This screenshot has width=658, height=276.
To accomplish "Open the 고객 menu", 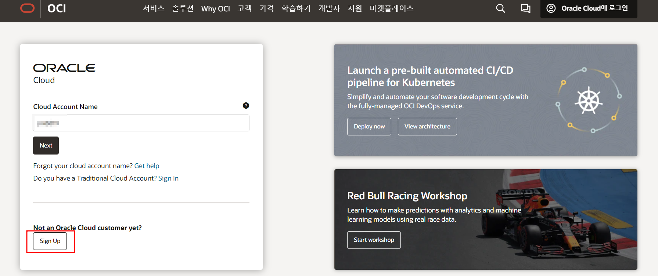I will pyautogui.click(x=245, y=8).
